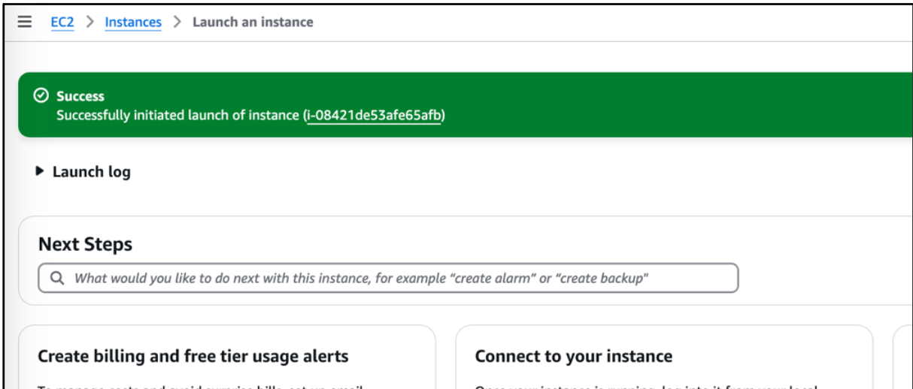Click the Next Steps heading
The height and width of the screenshot is (389, 913).
[85, 244]
